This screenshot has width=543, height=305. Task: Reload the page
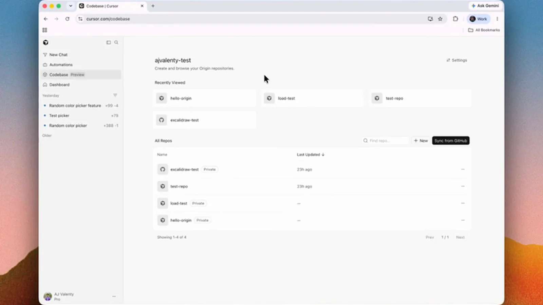[67, 19]
